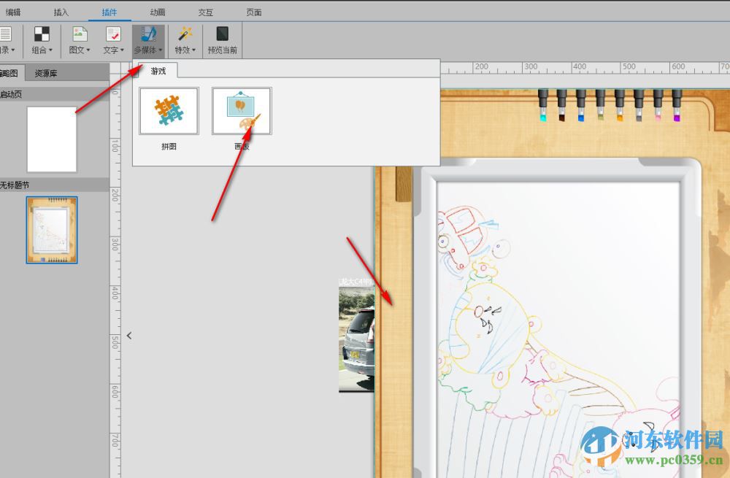Expand the 组合 dropdown arrow
The height and width of the screenshot is (478, 730).
point(51,50)
